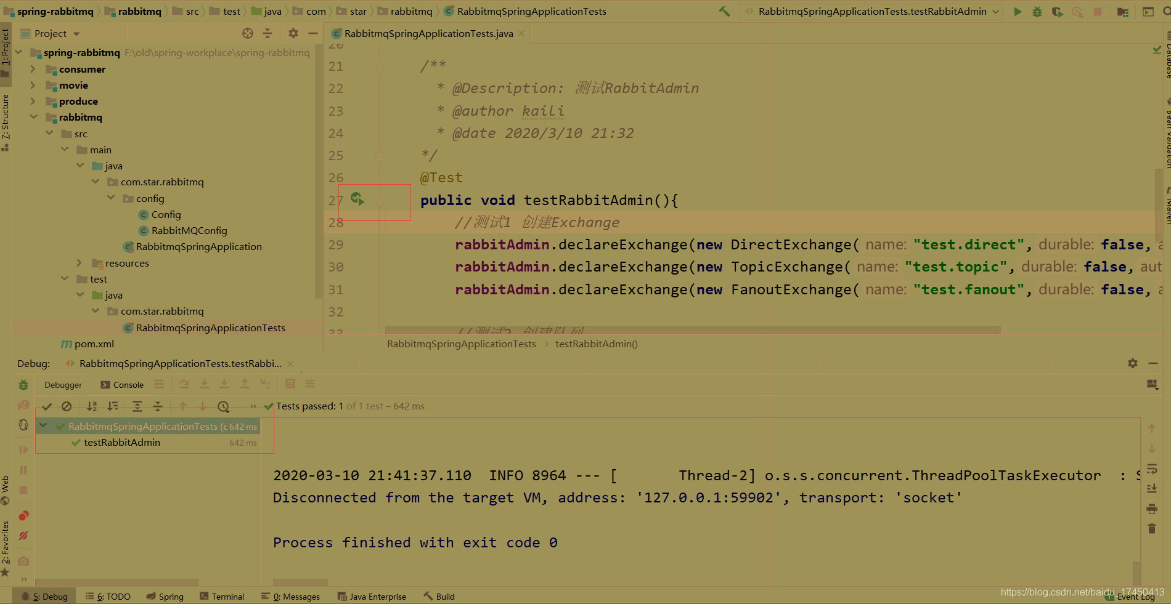The image size is (1171, 604).
Task: Open the Spring tool window tab
Action: (165, 597)
